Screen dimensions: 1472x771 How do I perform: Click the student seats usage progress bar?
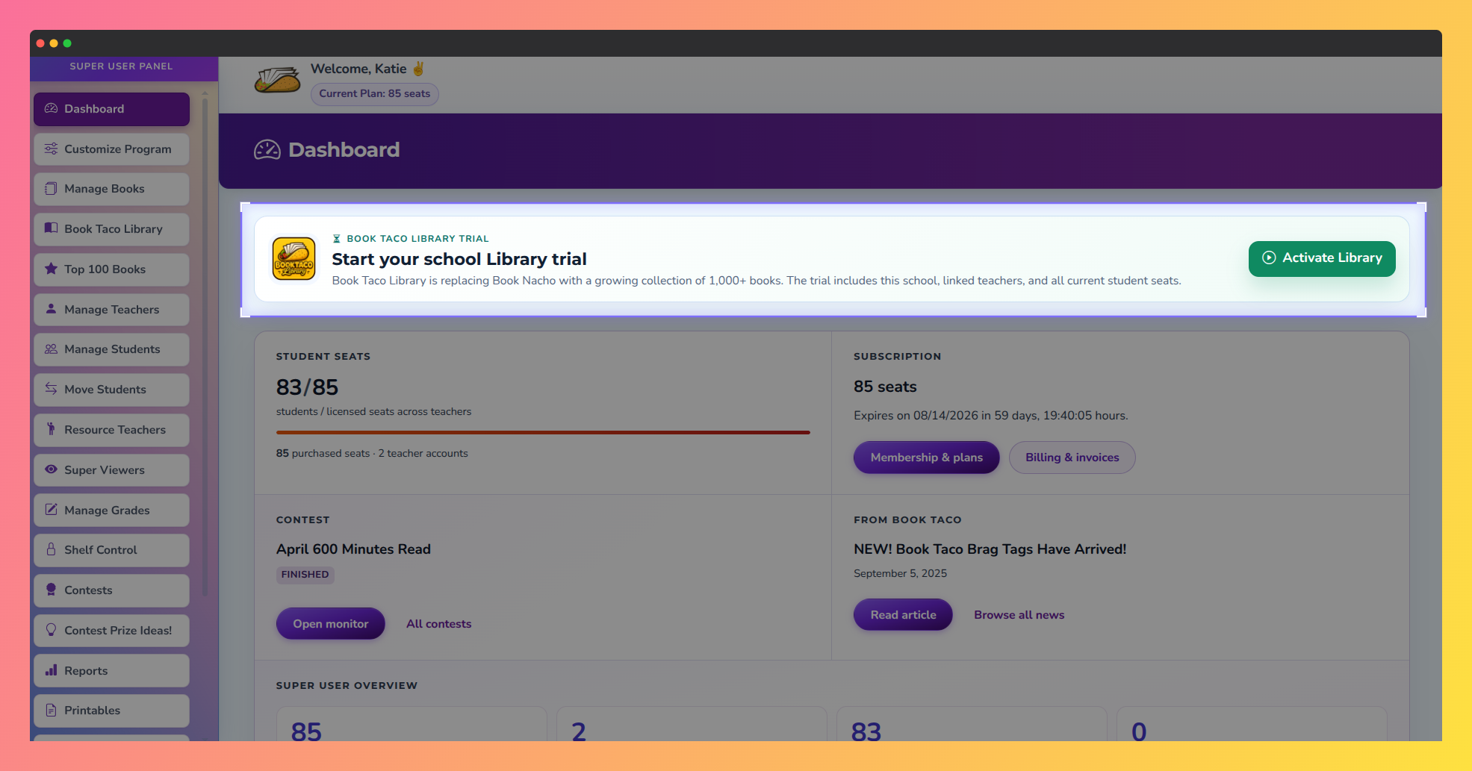543,432
